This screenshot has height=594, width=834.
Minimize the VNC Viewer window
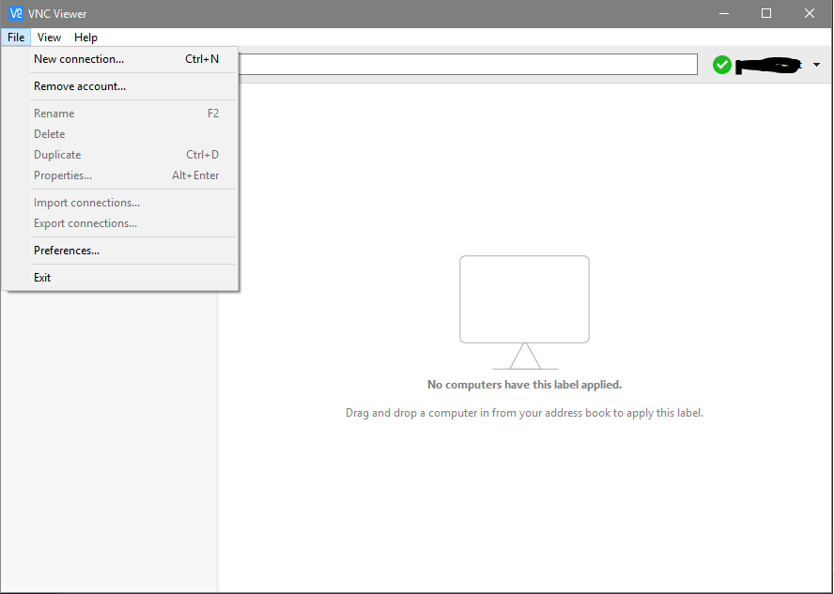tap(724, 13)
